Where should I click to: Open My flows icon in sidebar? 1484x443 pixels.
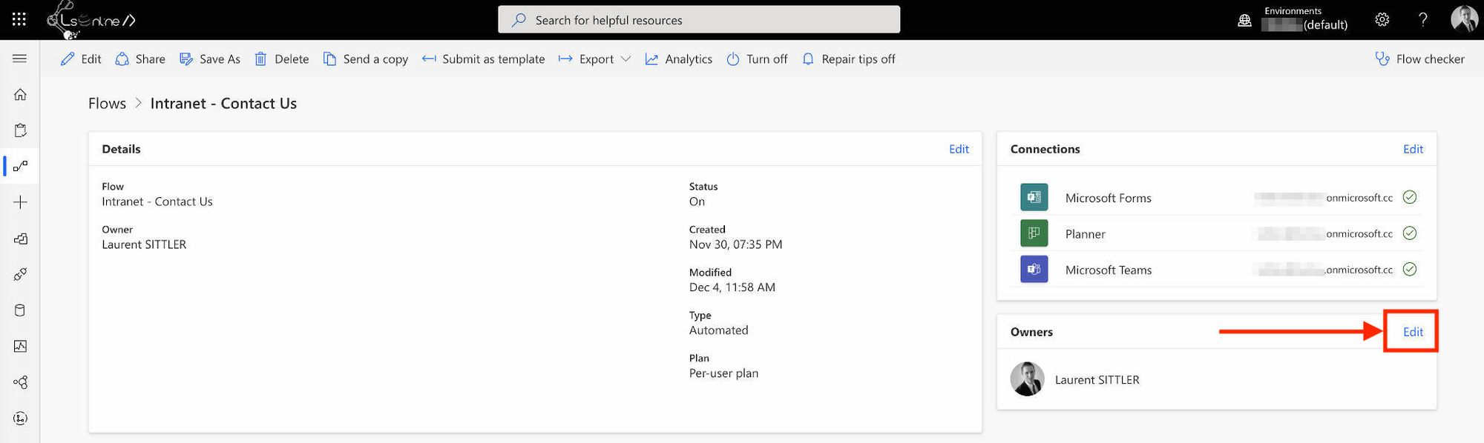pos(20,166)
